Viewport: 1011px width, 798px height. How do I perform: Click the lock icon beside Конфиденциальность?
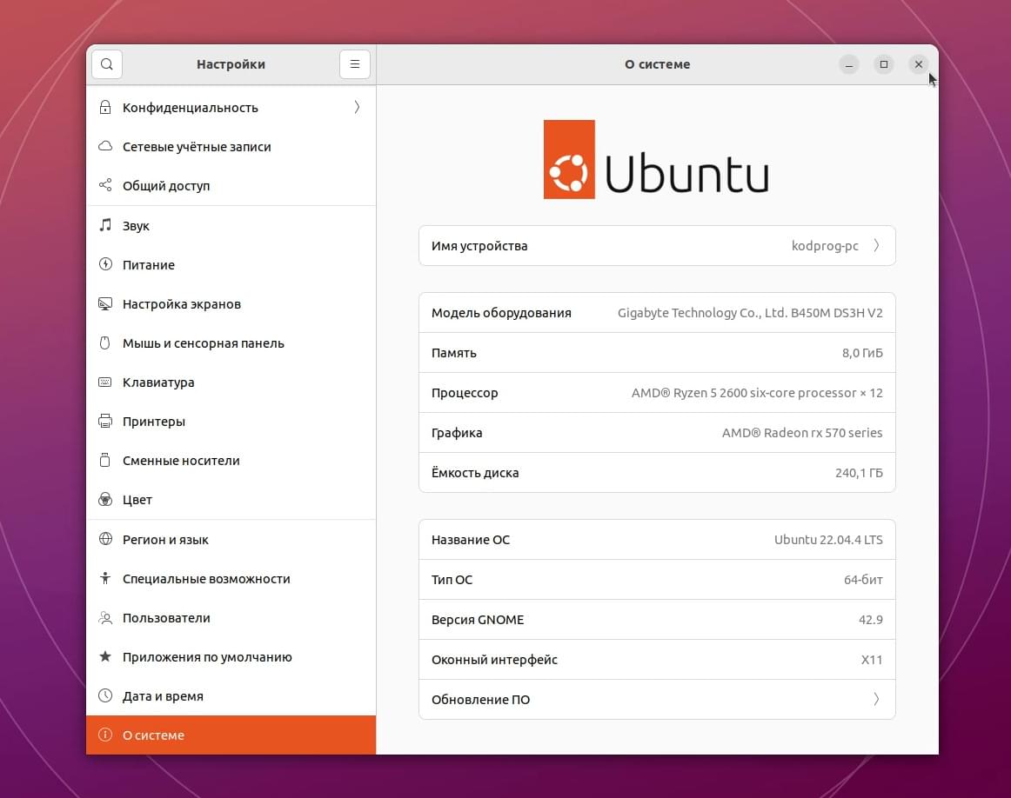pyautogui.click(x=105, y=108)
